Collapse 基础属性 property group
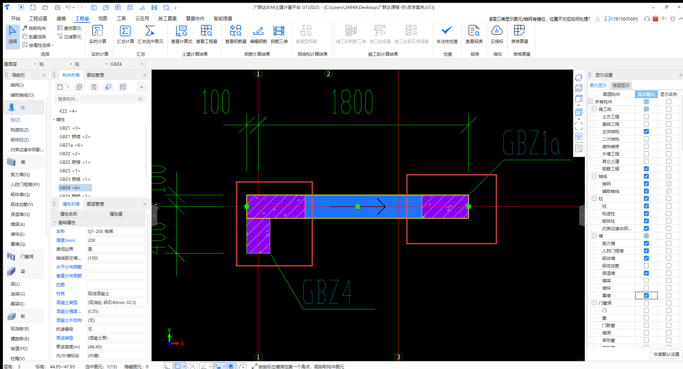This screenshot has width=683, height=369. tap(55, 223)
